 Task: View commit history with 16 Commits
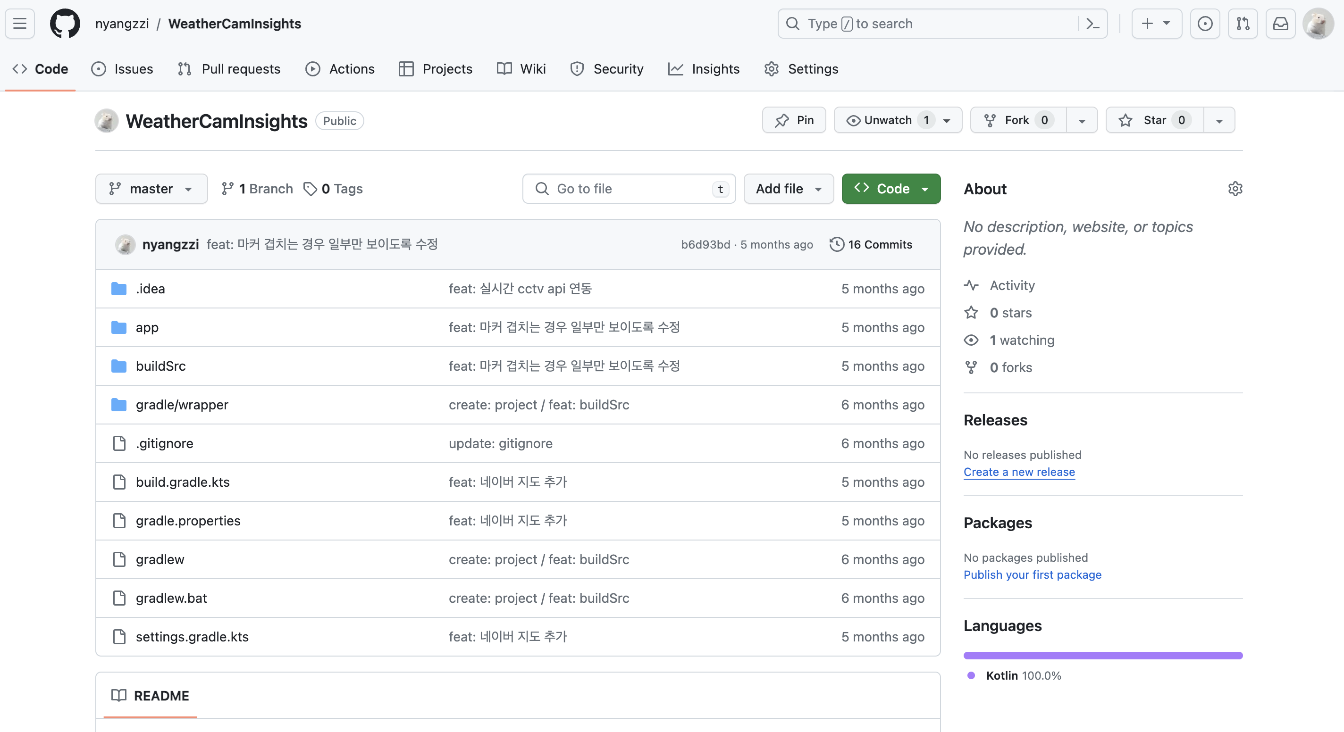coord(871,244)
